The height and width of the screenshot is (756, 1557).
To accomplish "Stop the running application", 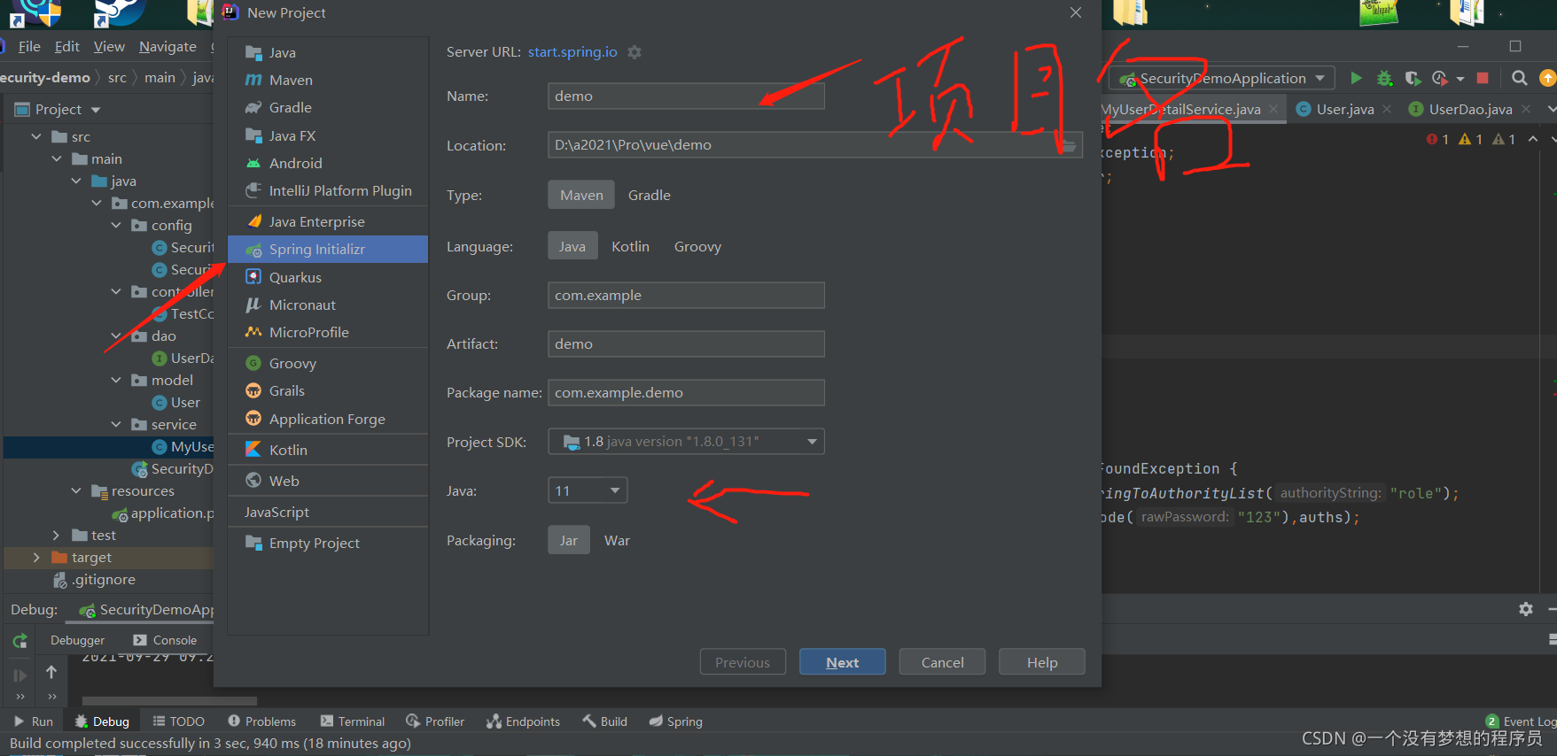I will 1483,78.
